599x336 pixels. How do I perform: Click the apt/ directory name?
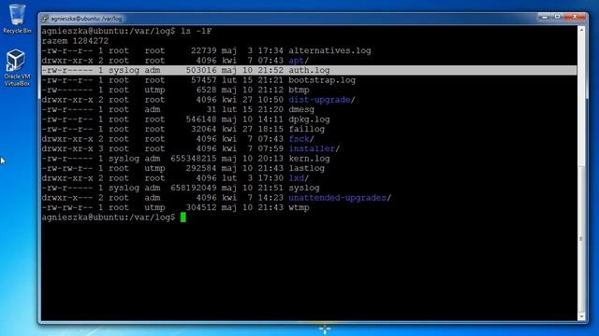[x=299, y=61]
